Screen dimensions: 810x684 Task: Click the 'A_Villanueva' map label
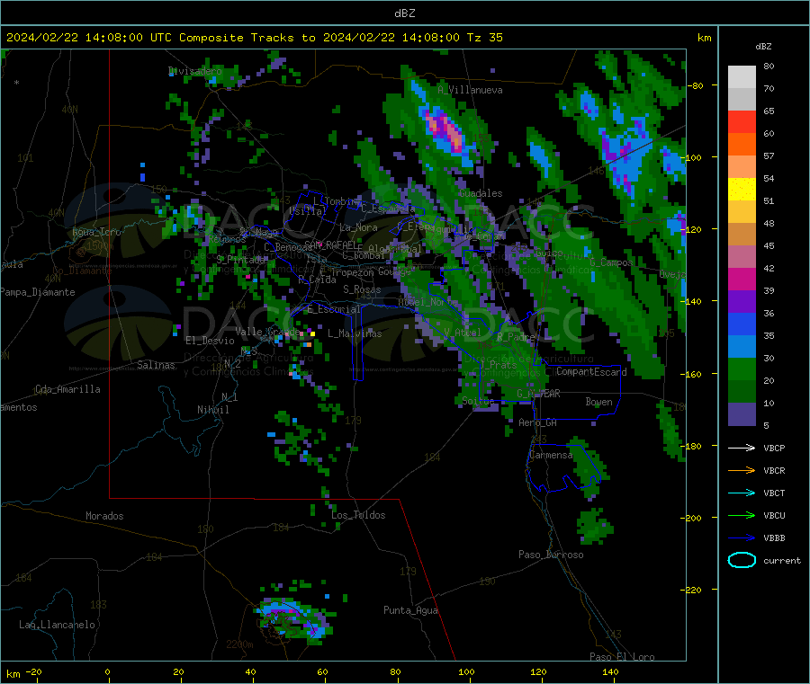tap(470, 90)
